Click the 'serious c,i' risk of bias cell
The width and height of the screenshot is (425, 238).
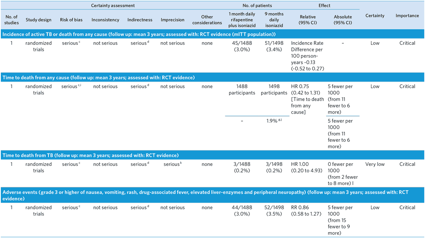[x=71, y=87]
